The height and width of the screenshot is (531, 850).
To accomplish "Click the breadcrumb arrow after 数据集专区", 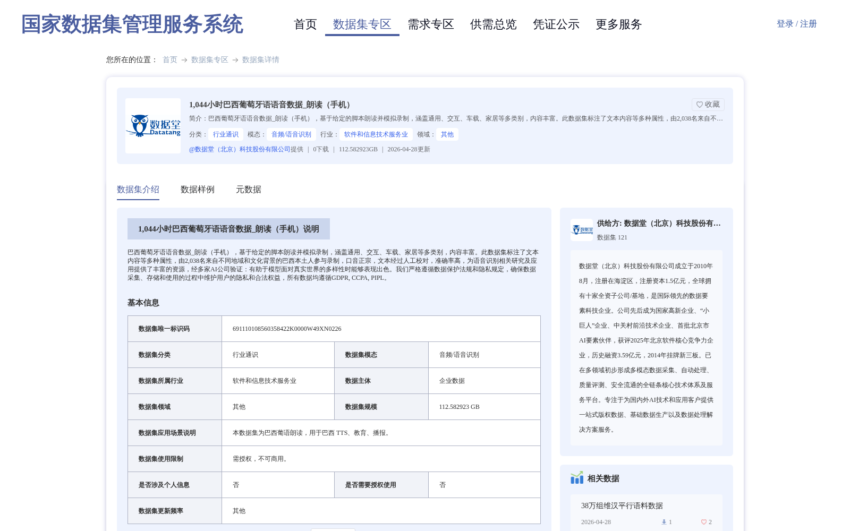I will (235, 60).
